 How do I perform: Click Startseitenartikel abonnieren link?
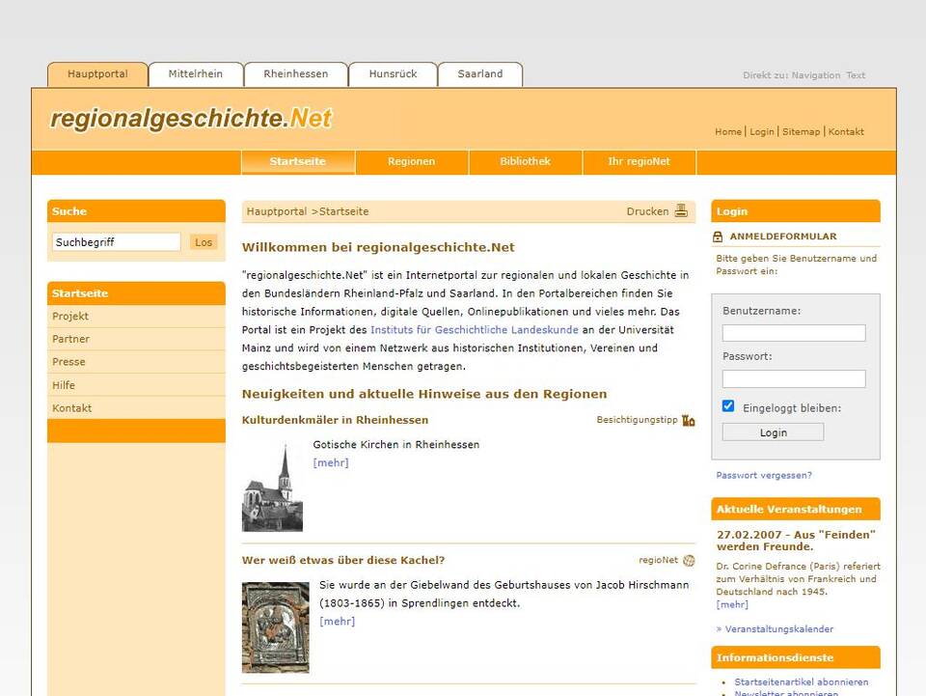click(802, 682)
